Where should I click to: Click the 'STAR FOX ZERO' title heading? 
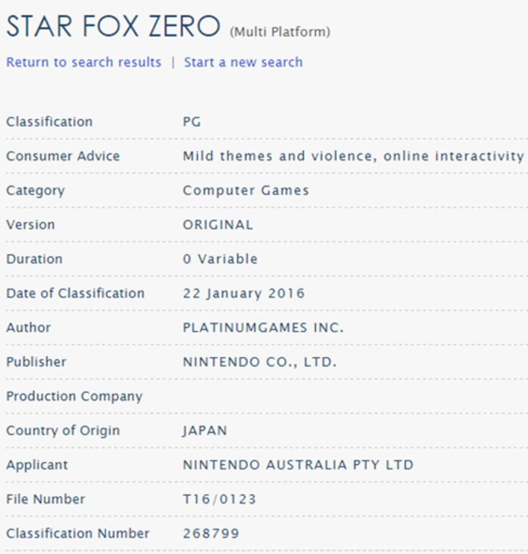pyautogui.click(x=113, y=26)
